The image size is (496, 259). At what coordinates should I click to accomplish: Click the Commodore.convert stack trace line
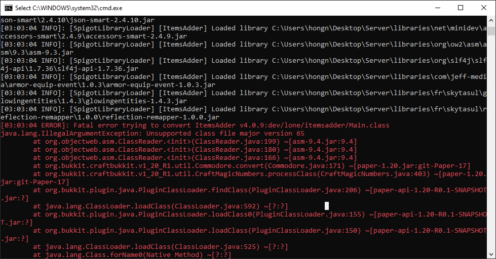pyautogui.click(x=252, y=166)
